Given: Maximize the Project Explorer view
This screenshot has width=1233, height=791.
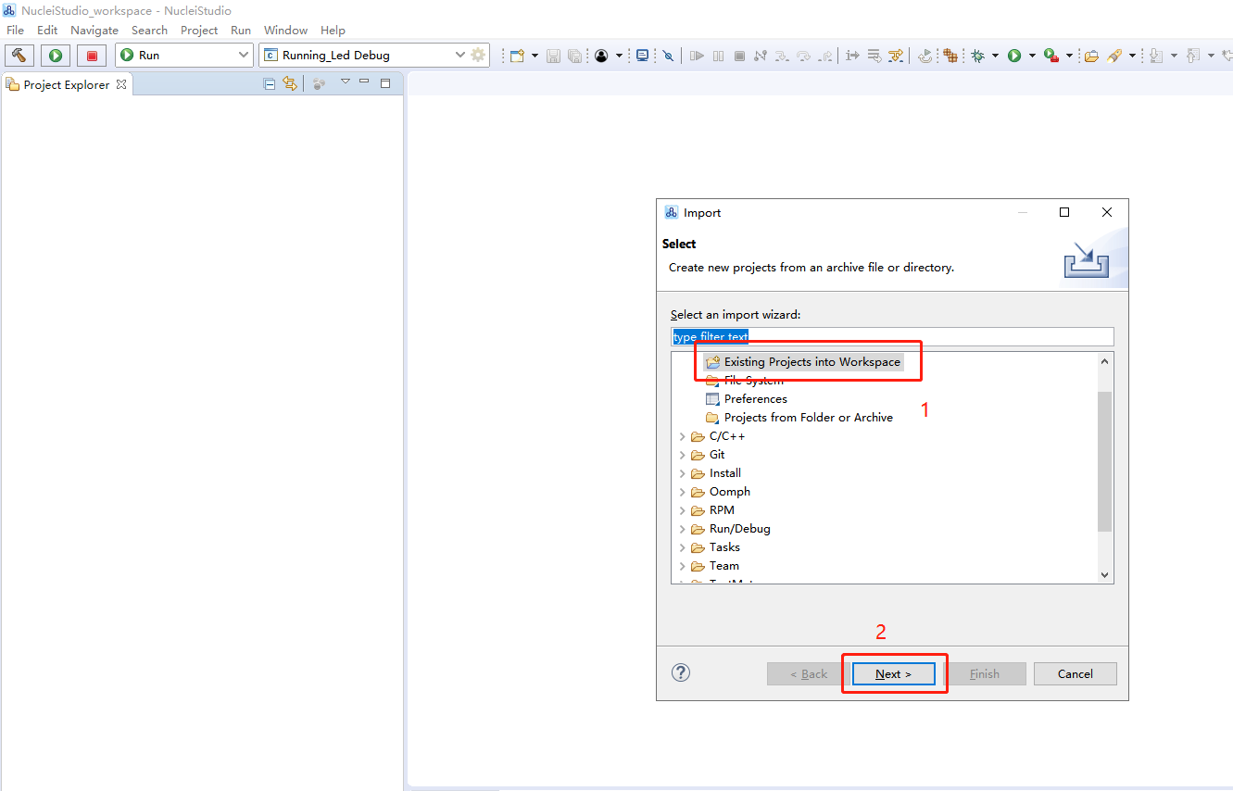Looking at the screenshot, I should click(x=385, y=82).
